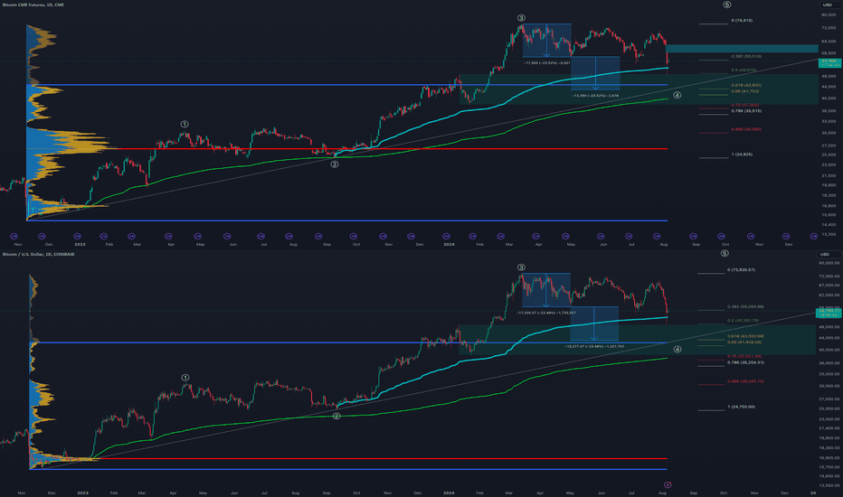
Task: Open rollover icon above Sep 2023, CME chart
Action: coord(318,236)
